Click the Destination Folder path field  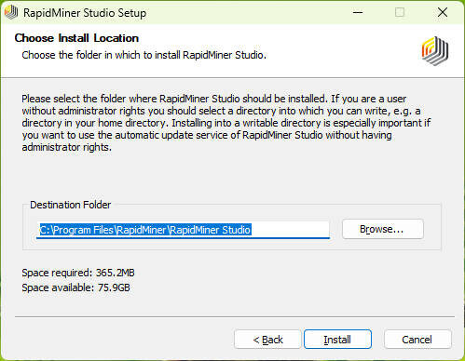coord(183,230)
